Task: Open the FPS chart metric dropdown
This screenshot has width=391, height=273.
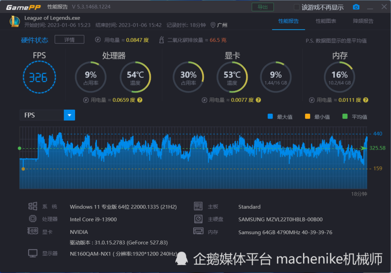Action: click(x=69, y=115)
